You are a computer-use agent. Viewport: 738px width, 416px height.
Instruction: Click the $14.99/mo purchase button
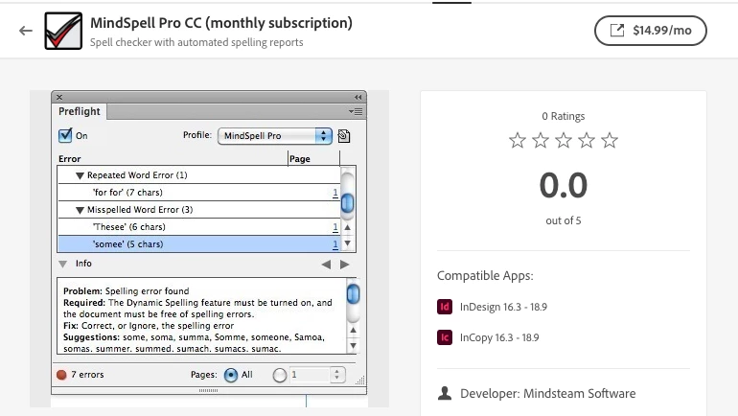pyautogui.click(x=651, y=31)
